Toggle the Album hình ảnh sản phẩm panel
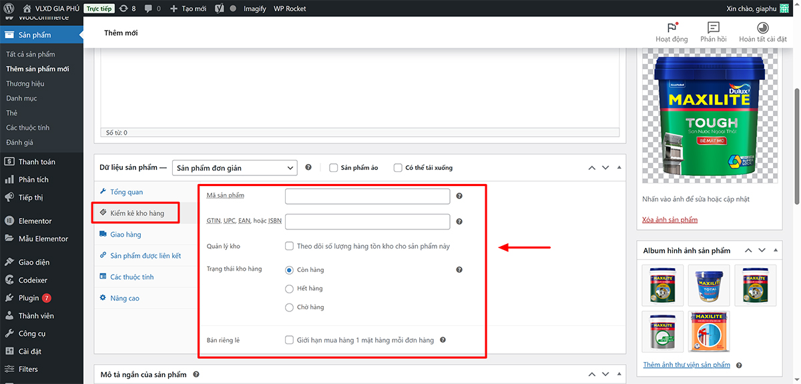 pyautogui.click(x=775, y=251)
